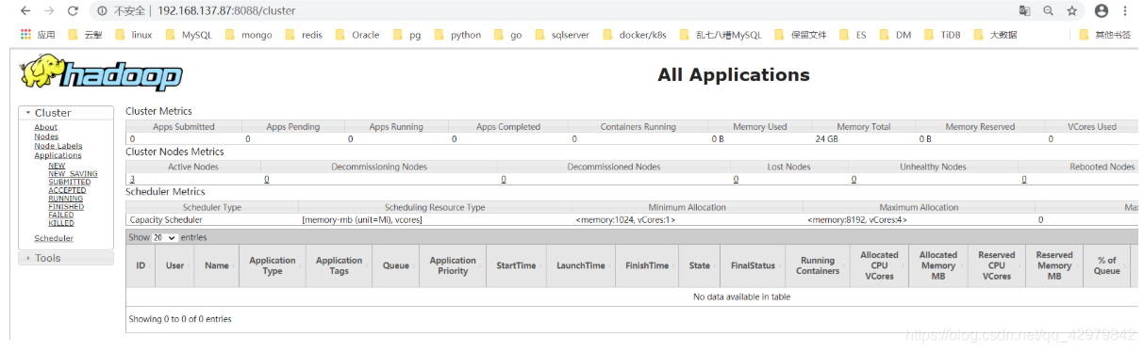Viewport: 1144px width, 352px height.
Task: Sort table by FinishTime column
Action: tap(646, 265)
